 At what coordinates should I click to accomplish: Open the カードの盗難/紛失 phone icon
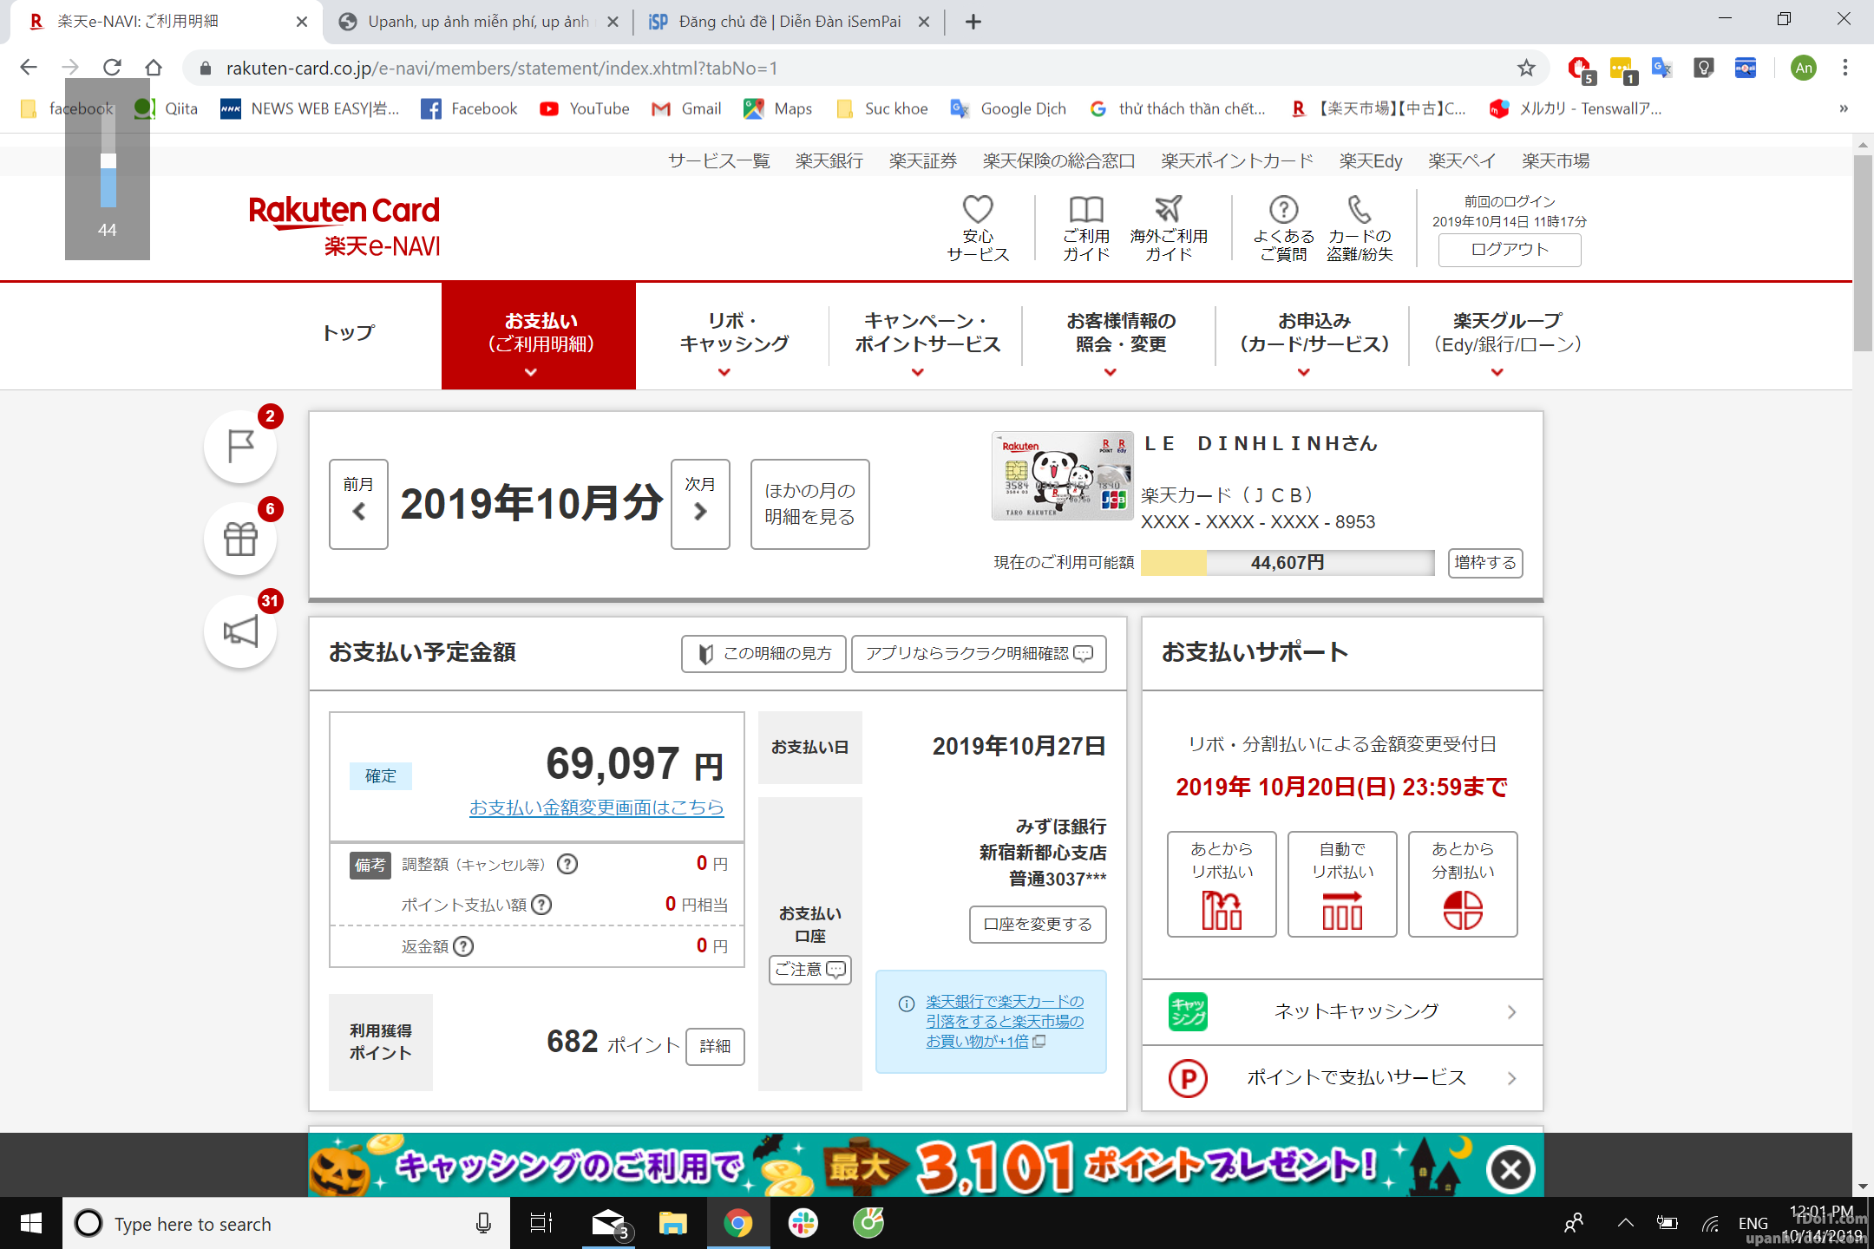point(1360,227)
